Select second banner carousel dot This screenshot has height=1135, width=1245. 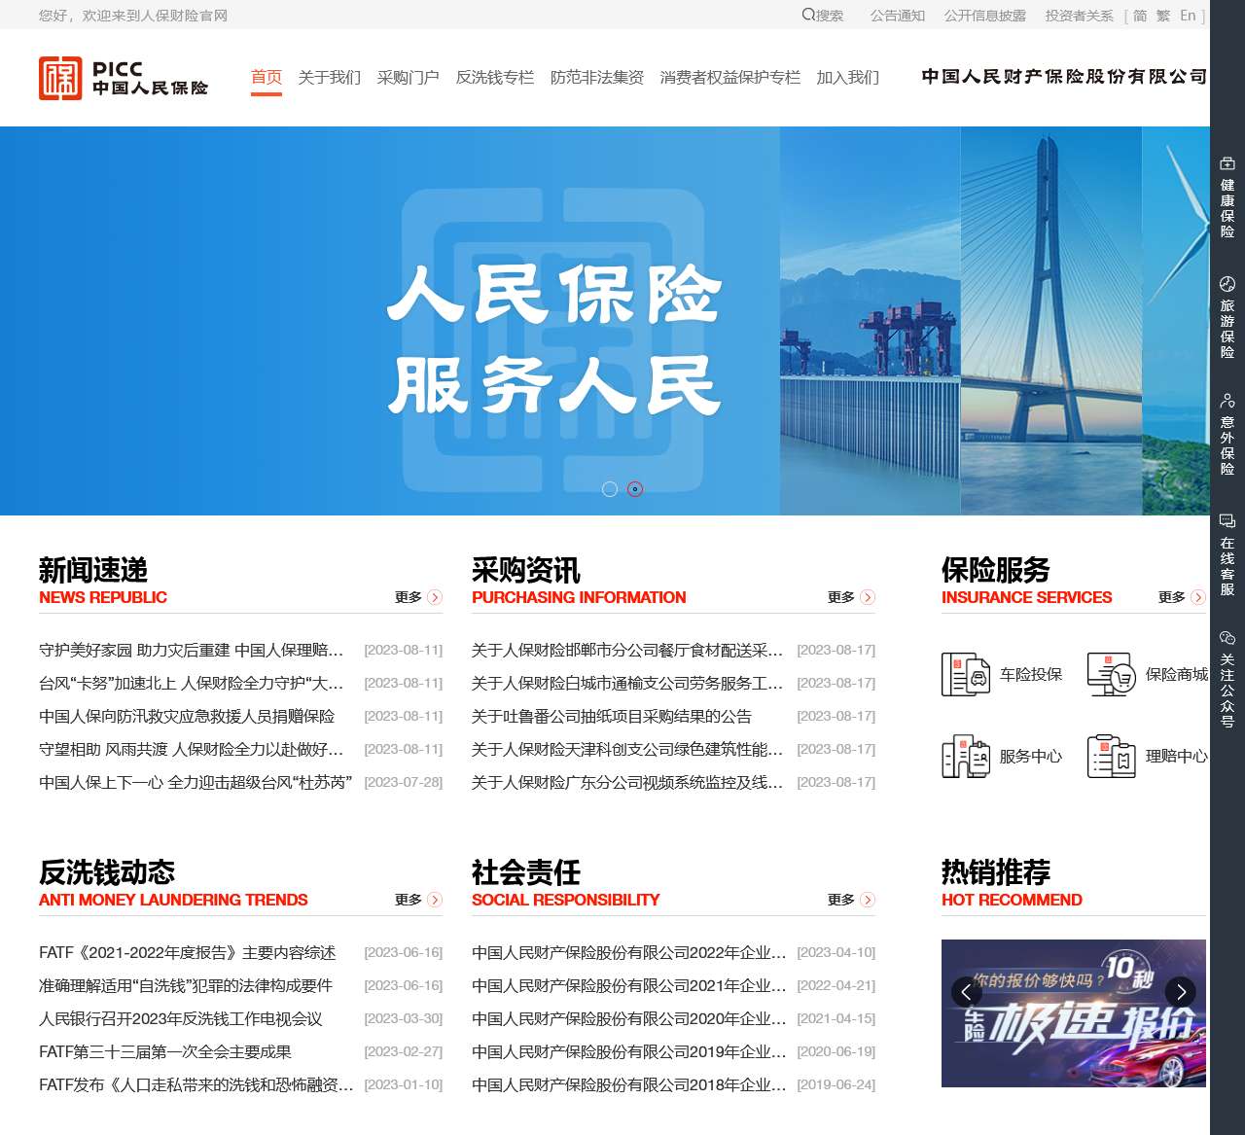[x=635, y=489]
